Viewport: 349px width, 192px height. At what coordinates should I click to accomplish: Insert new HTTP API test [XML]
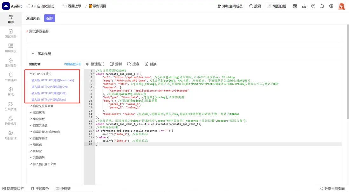(49, 93)
